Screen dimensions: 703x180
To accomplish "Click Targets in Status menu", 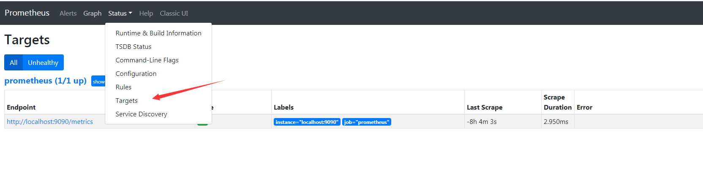I will pos(127,100).
